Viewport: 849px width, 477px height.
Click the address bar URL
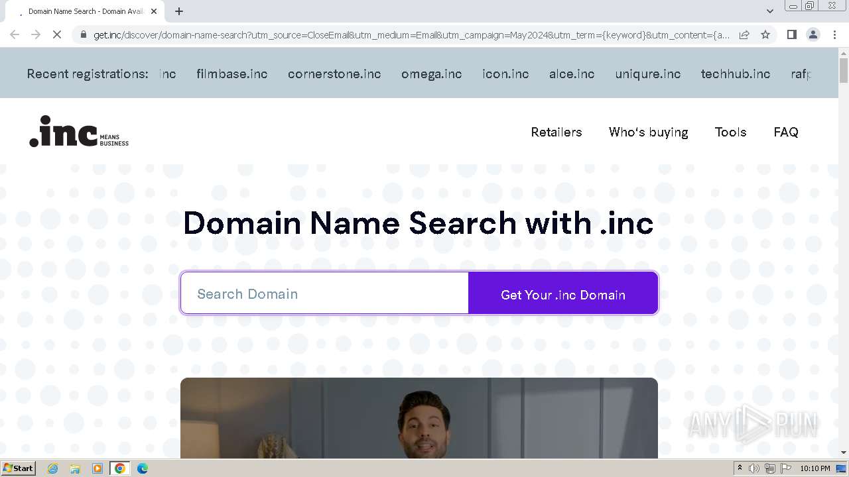pyautogui.click(x=411, y=34)
